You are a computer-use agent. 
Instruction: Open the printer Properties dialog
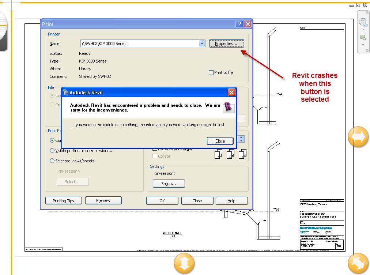click(226, 43)
